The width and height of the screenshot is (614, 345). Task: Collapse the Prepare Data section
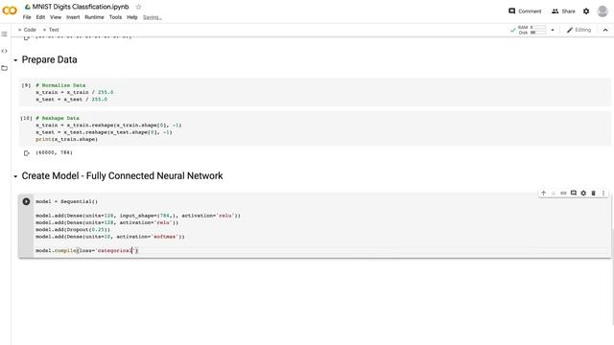coord(15,60)
